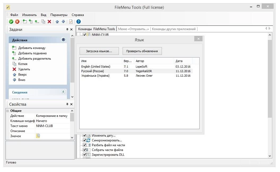Uncheck the Изменить дату checkbox
Screen dimensions: 280x172
click(x=85, y=136)
